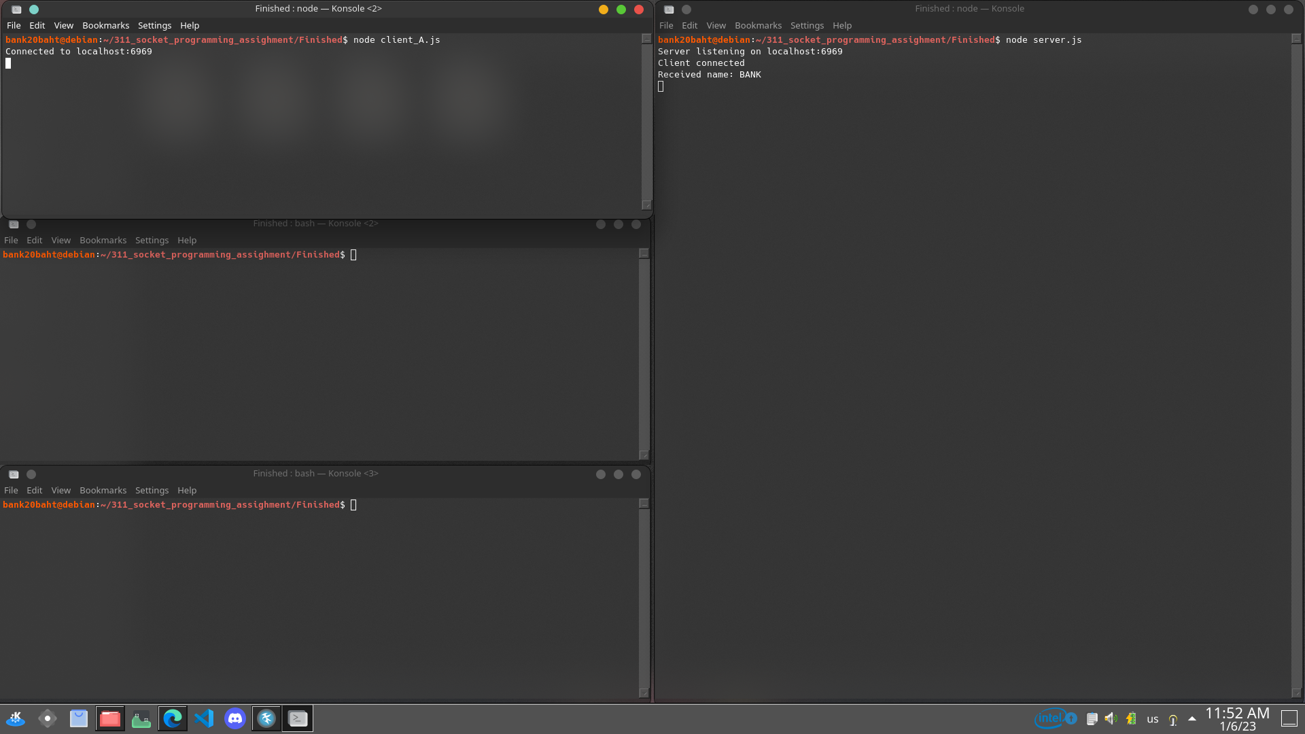Switch to Konsole terminal group in taskbar

click(298, 718)
